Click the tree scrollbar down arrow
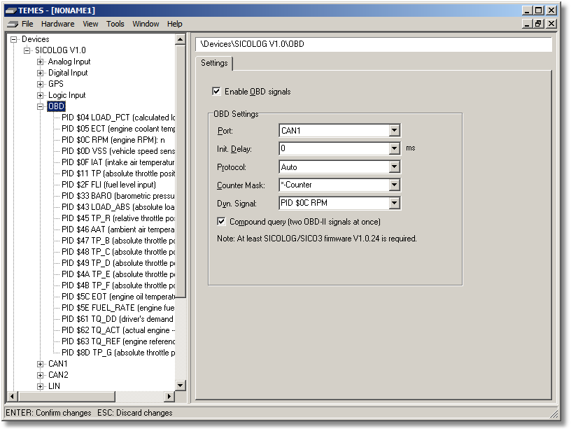This screenshot has height=431, width=571. pos(181,386)
